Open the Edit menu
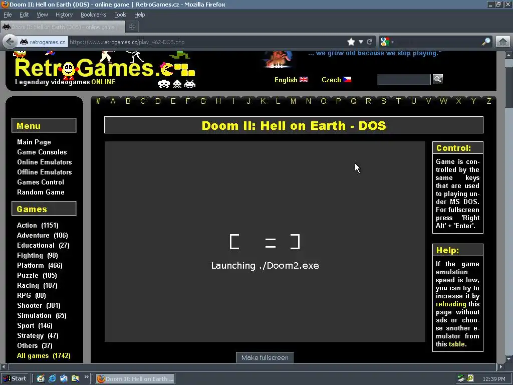The height and width of the screenshot is (385, 513). pos(24,15)
